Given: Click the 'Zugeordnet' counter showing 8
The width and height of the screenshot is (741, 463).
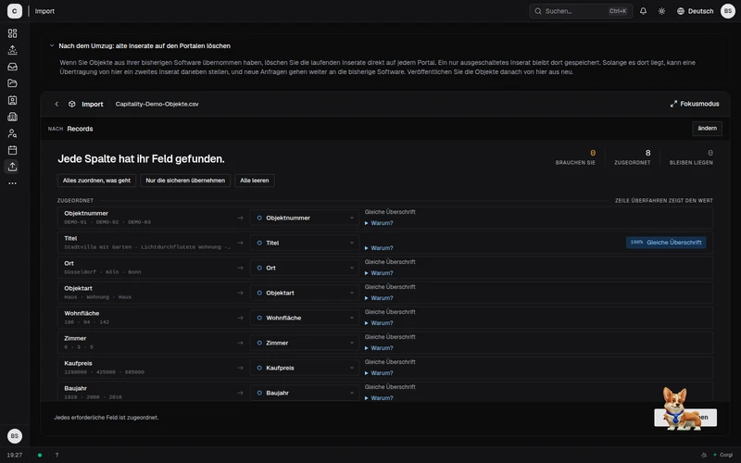Looking at the screenshot, I should click(633, 157).
